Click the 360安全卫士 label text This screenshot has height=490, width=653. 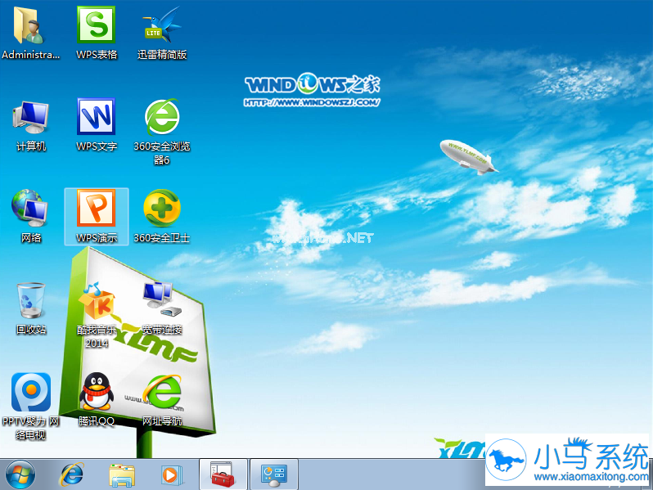[x=161, y=238]
